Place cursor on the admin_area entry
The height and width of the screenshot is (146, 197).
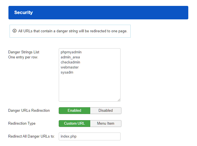pyautogui.click(x=70, y=57)
